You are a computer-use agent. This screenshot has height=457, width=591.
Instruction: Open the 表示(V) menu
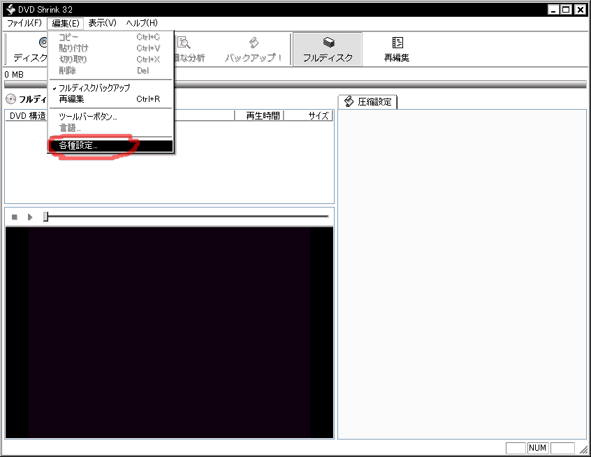[x=102, y=23]
